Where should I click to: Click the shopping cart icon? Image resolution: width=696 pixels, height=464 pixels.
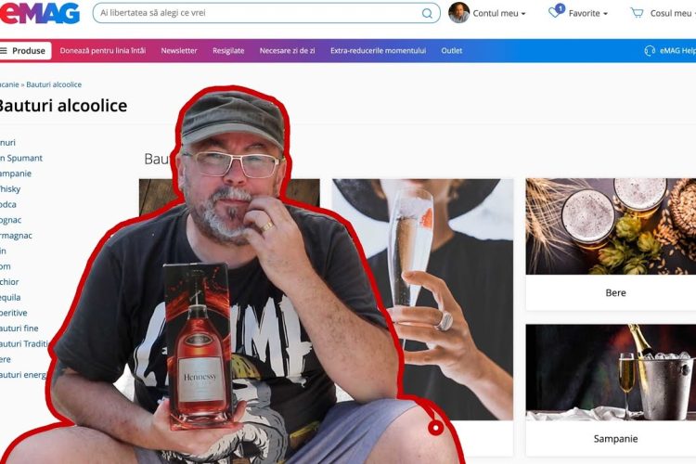[x=637, y=13]
